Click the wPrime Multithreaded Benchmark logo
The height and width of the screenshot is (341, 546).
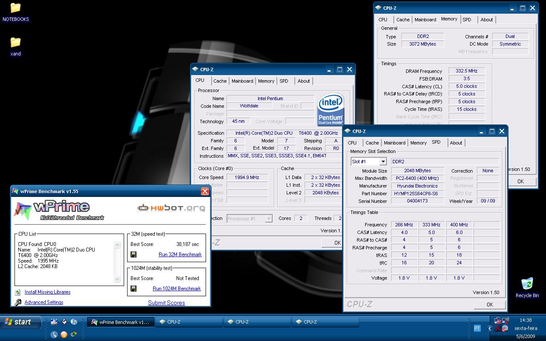[x=60, y=210]
